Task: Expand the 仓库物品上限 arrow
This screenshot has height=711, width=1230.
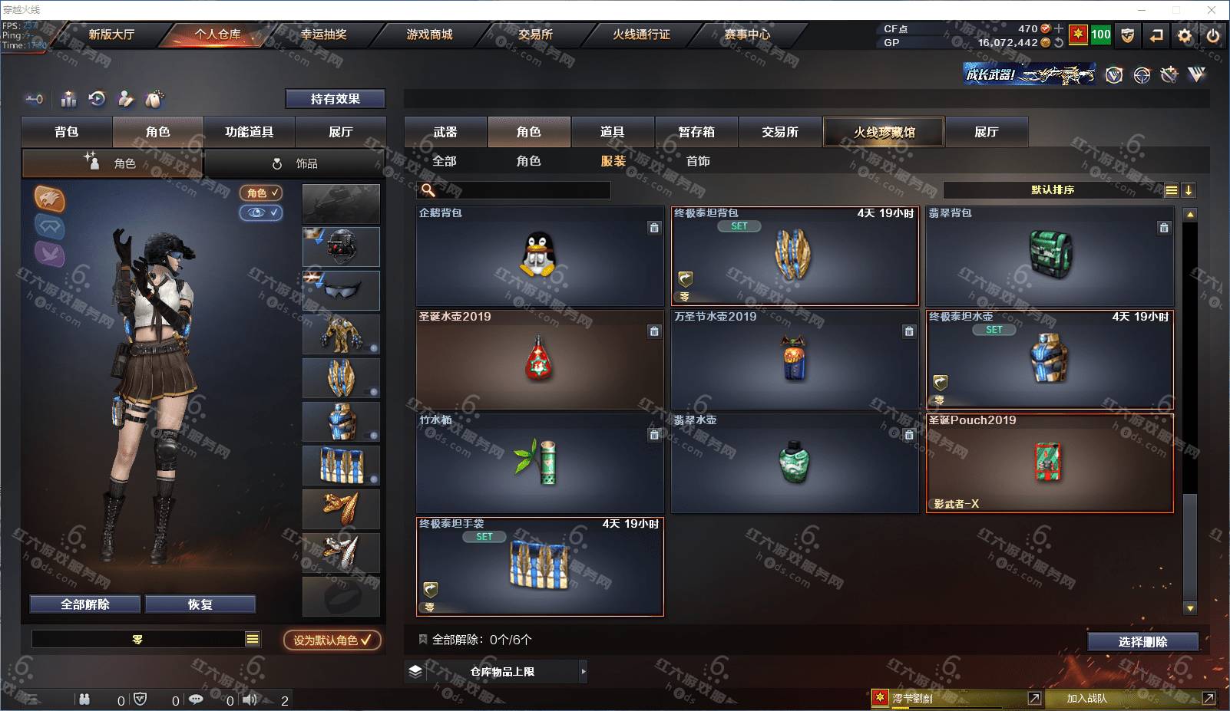Action: (x=584, y=672)
